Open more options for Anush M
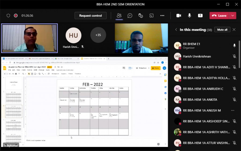Image resolution: width=241 pixels, height=151 pixels. tap(232, 111)
